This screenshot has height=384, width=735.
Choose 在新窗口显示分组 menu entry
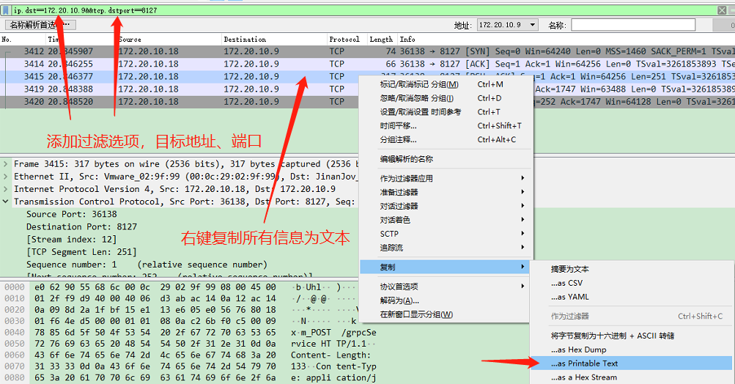pos(446,314)
